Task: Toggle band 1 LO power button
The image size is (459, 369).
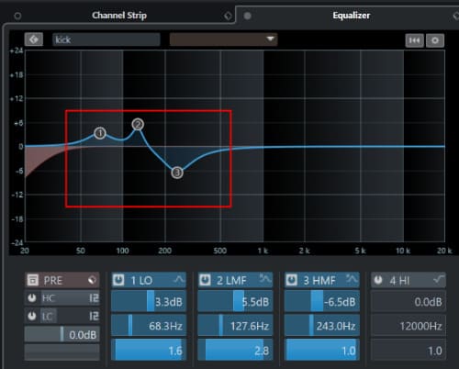Action: pos(118,280)
